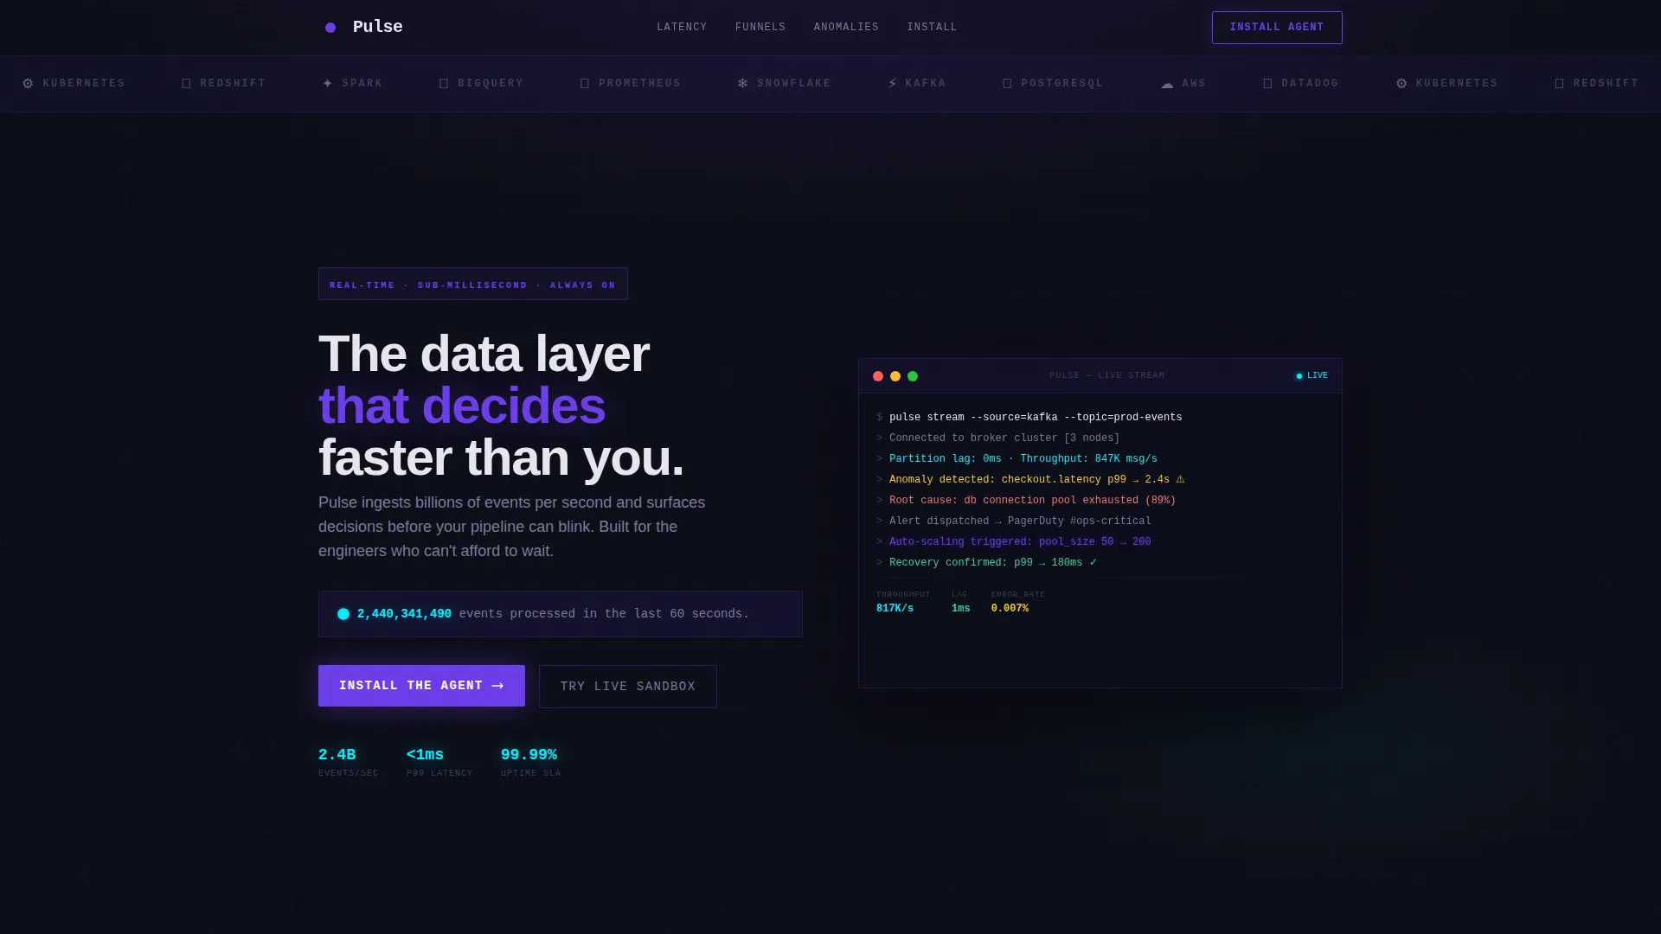Click the Snowflake icon in the ticker
The width and height of the screenshot is (1661, 934).
click(743, 84)
